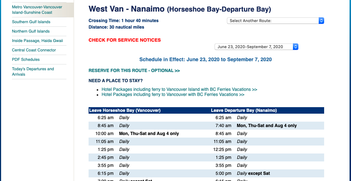The width and height of the screenshot is (351, 181).
Task: Navigate to Central Coast Connector
Action: pyautogui.click(x=34, y=50)
